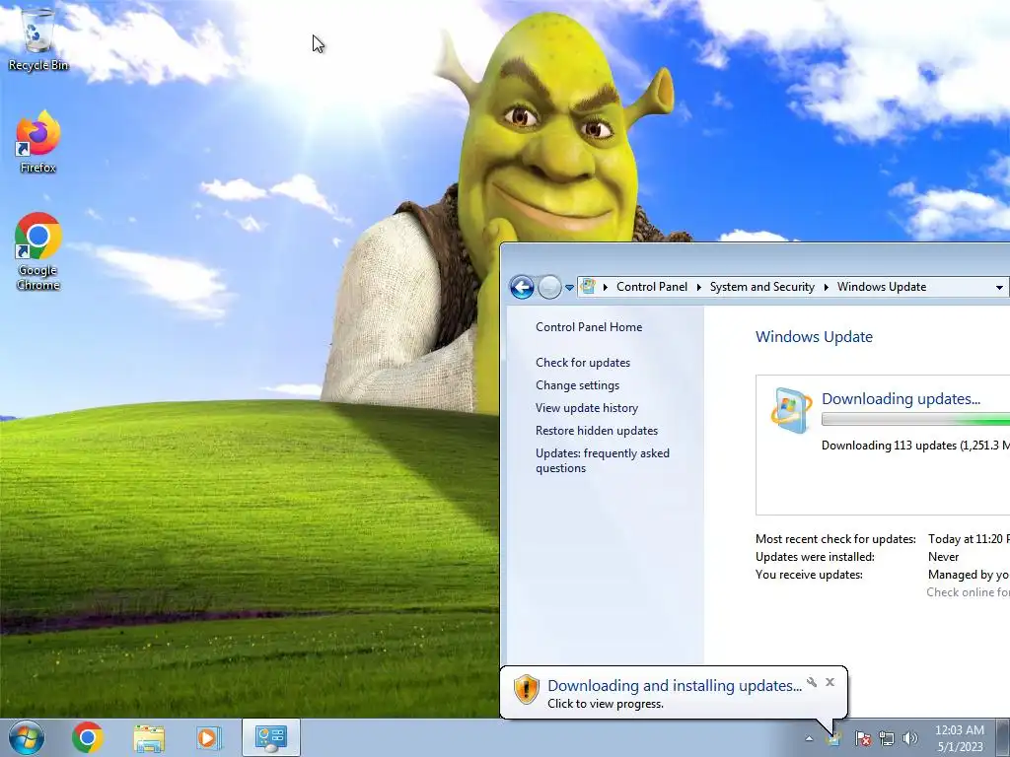Click the Forward arrow in Windows Update

click(549, 287)
